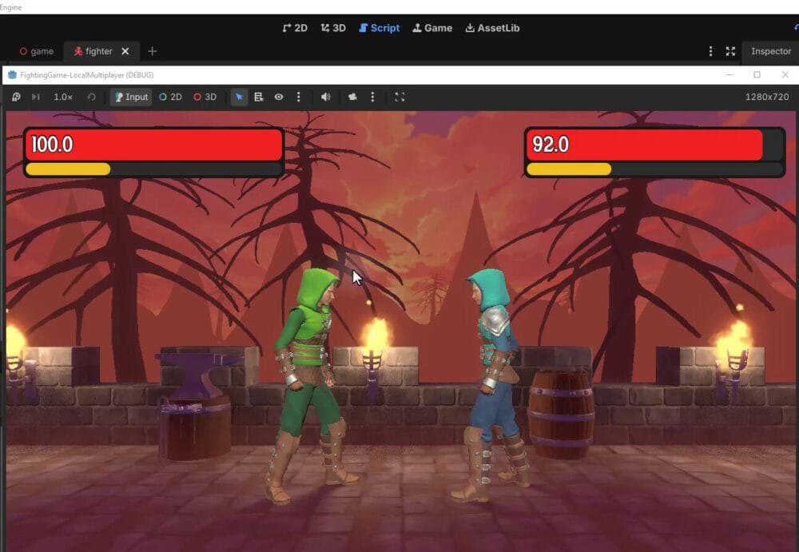Close the fighter scene tab
The width and height of the screenshot is (799, 552).
[125, 51]
